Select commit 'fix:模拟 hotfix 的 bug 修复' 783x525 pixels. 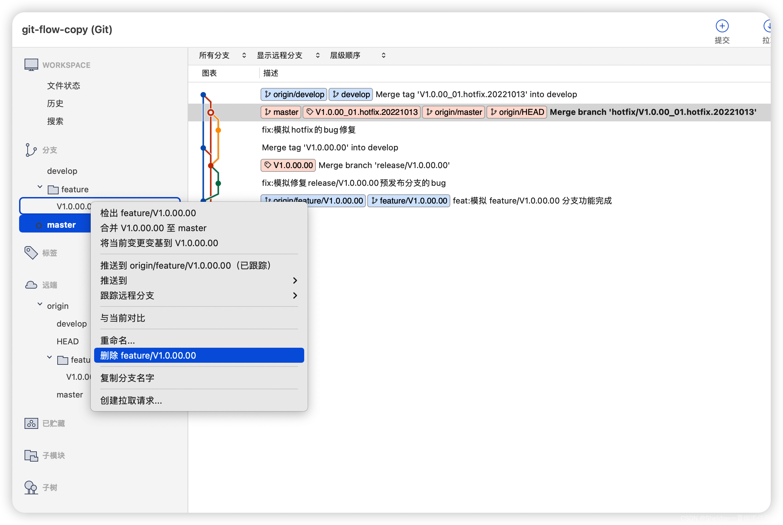tap(309, 130)
